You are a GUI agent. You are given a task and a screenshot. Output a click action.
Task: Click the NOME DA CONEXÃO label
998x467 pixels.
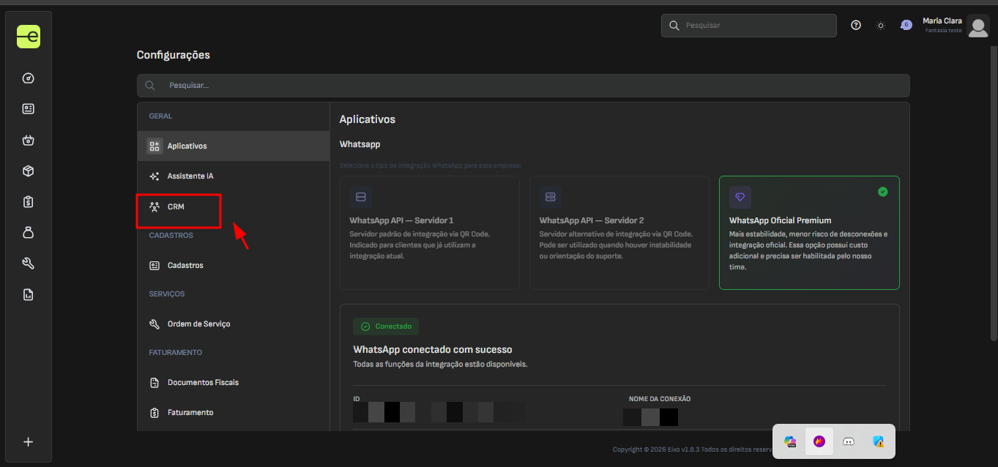[x=660, y=399]
